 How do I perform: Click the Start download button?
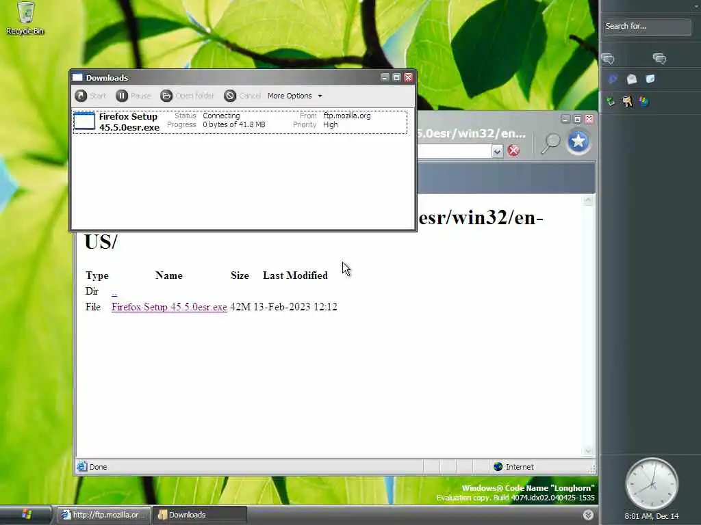tap(91, 96)
